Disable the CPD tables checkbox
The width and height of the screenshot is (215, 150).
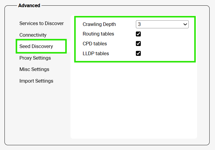tap(138, 44)
